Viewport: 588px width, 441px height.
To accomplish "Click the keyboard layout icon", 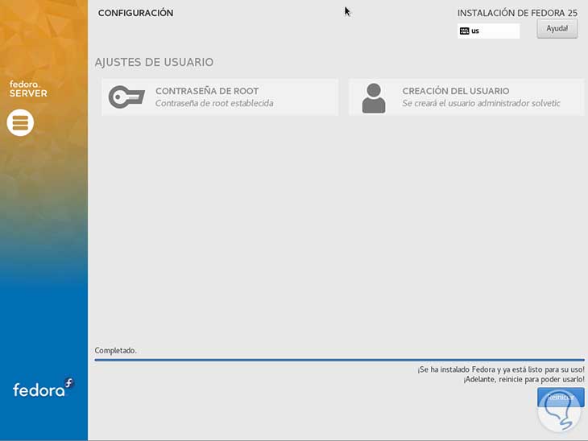I will click(464, 31).
